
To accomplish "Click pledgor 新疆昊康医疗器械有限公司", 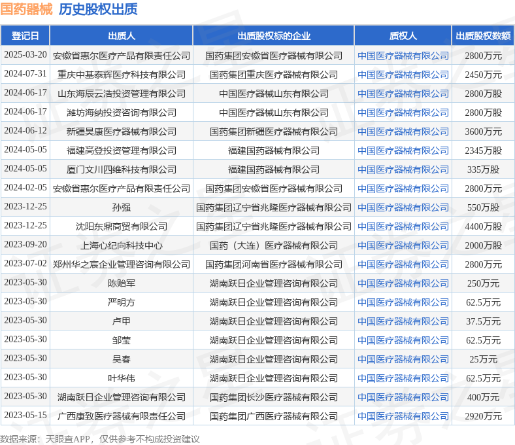I will (x=122, y=132).
